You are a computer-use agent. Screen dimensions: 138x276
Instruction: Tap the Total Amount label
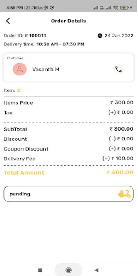pos(24,173)
